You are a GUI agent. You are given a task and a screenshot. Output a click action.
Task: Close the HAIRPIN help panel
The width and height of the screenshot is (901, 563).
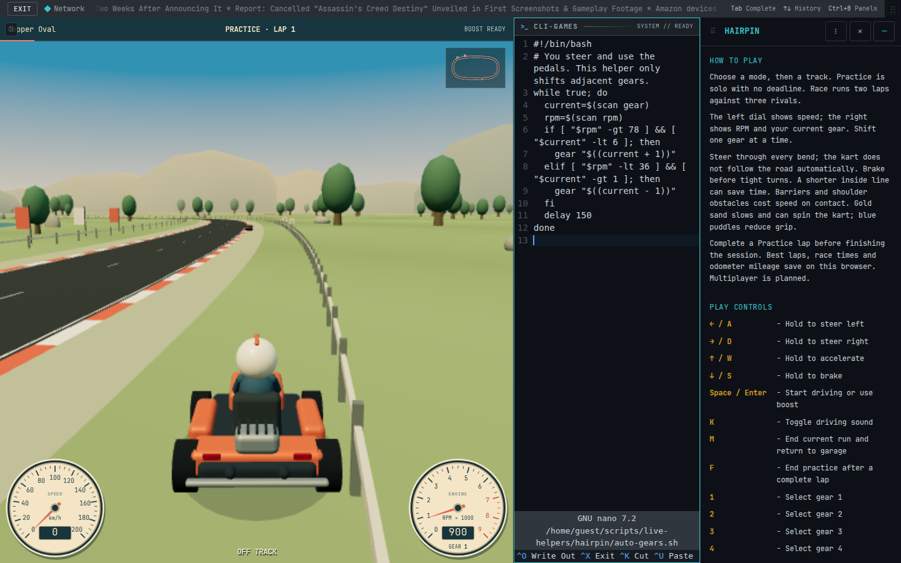860,31
